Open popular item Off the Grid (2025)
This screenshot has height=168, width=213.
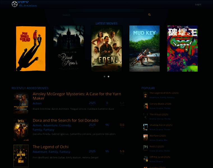(x=160, y=157)
